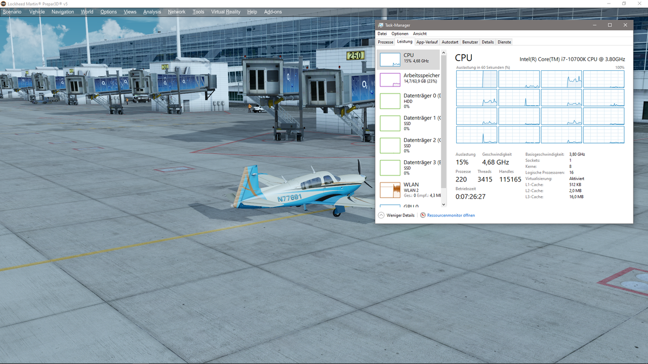This screenshot has height=364, width=648.
Task: Open the Optionen menu in Task-Manager
Action: [399, 33]
